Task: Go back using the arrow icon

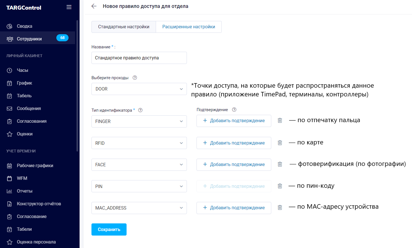Action: pyautogui.click(x=94, y=6)
